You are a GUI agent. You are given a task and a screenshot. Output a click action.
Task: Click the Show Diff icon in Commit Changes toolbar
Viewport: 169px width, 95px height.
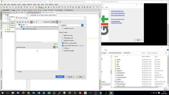tap(17, 22)
